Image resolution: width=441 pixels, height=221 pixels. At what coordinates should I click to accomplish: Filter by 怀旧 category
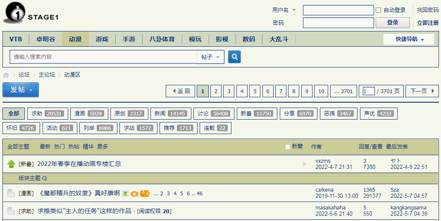tap(21, 128)
